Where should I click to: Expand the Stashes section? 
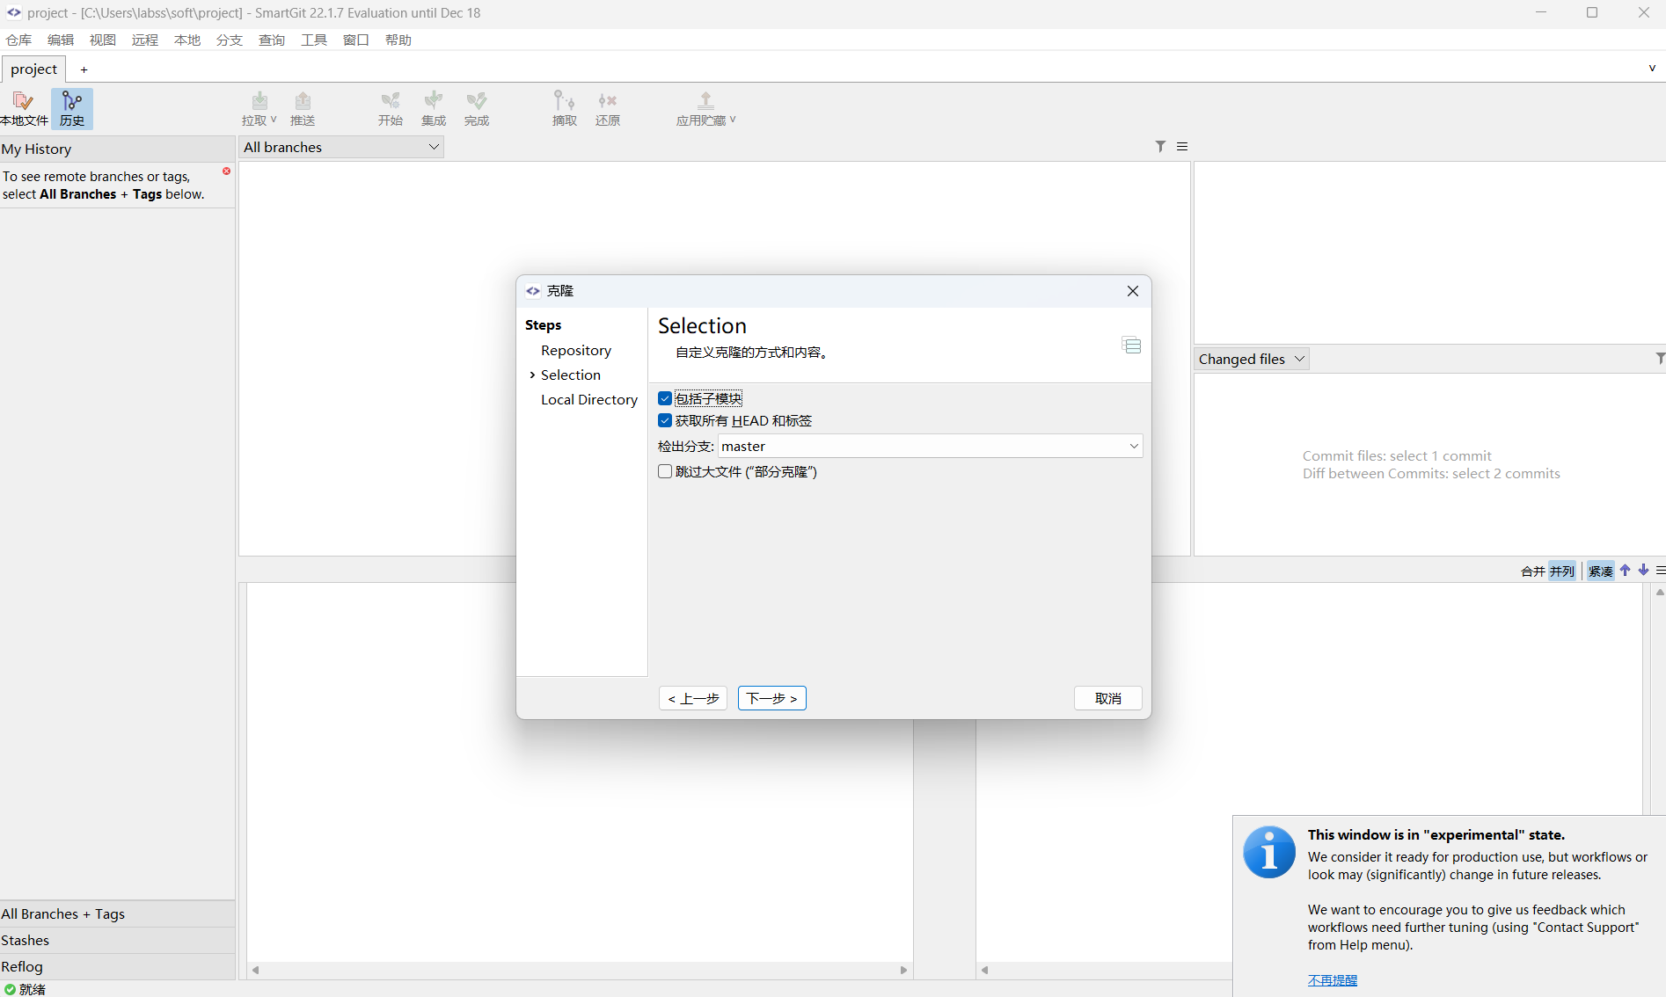117,940
